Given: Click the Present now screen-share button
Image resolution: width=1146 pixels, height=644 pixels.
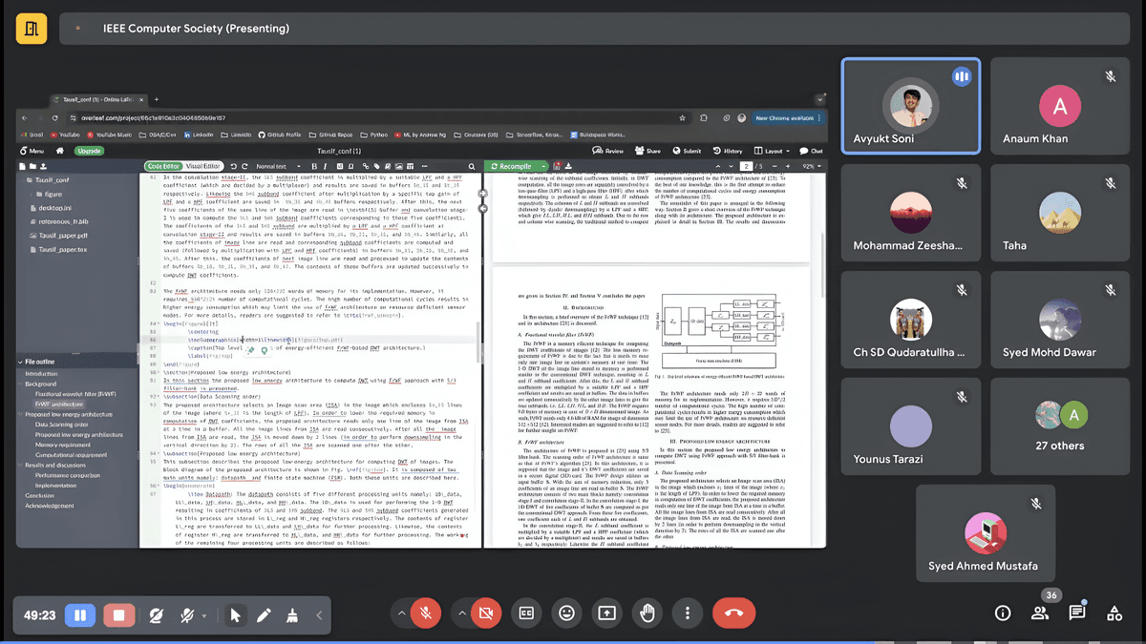Looking at the screenshot, I should pos(607,613).
